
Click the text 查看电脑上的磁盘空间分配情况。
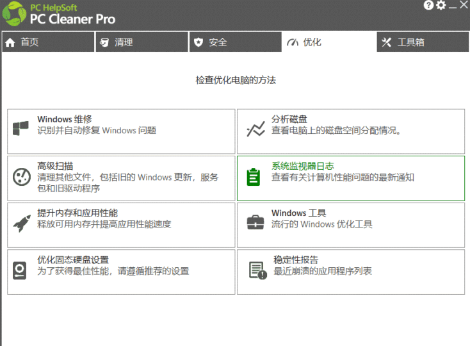click(x=336, y=131)
